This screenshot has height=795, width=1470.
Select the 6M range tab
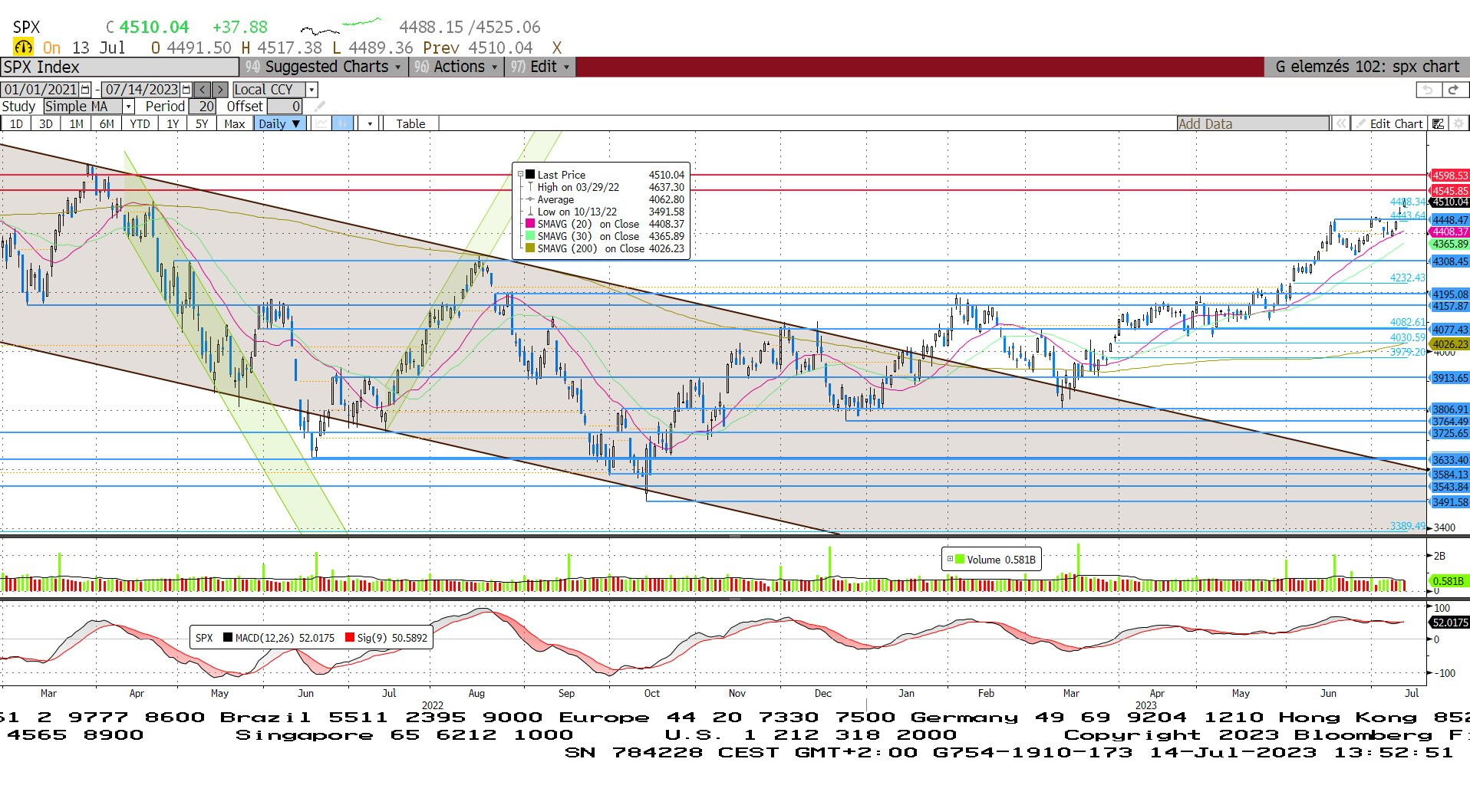107,123
